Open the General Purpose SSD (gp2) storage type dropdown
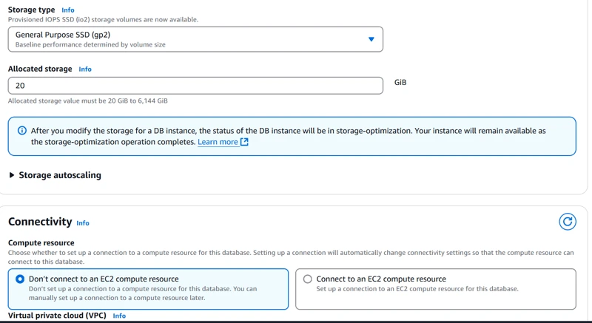Image resolution: width=592 pixels, height=323 pixels. (x=195, y=39)
